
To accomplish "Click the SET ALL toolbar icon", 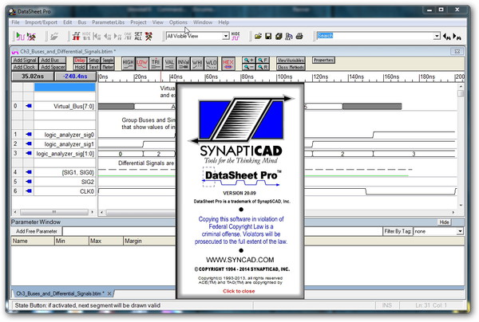I will [x=138, y=37].
